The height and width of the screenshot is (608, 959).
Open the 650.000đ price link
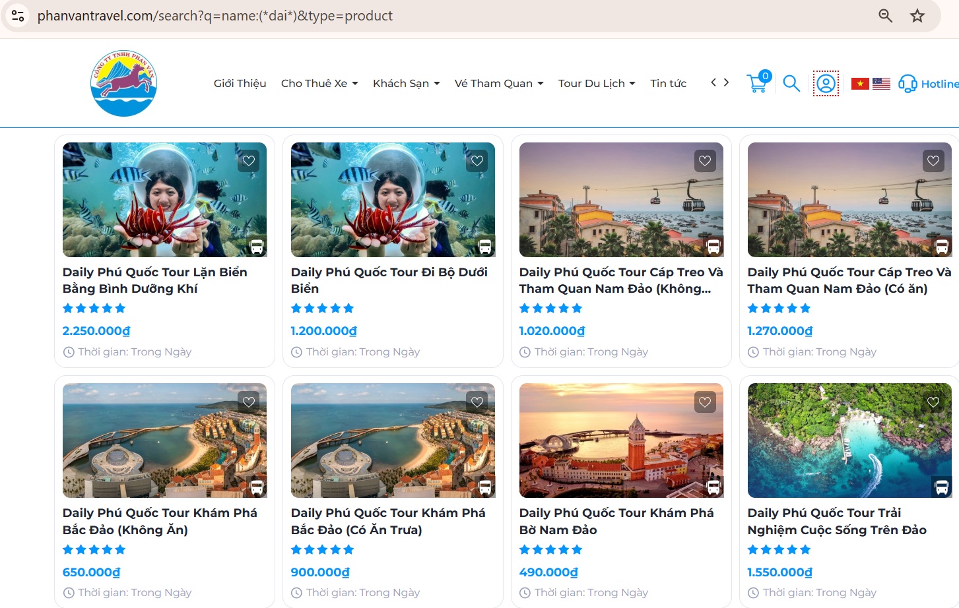pyautogui.click(x=90, y=572)
